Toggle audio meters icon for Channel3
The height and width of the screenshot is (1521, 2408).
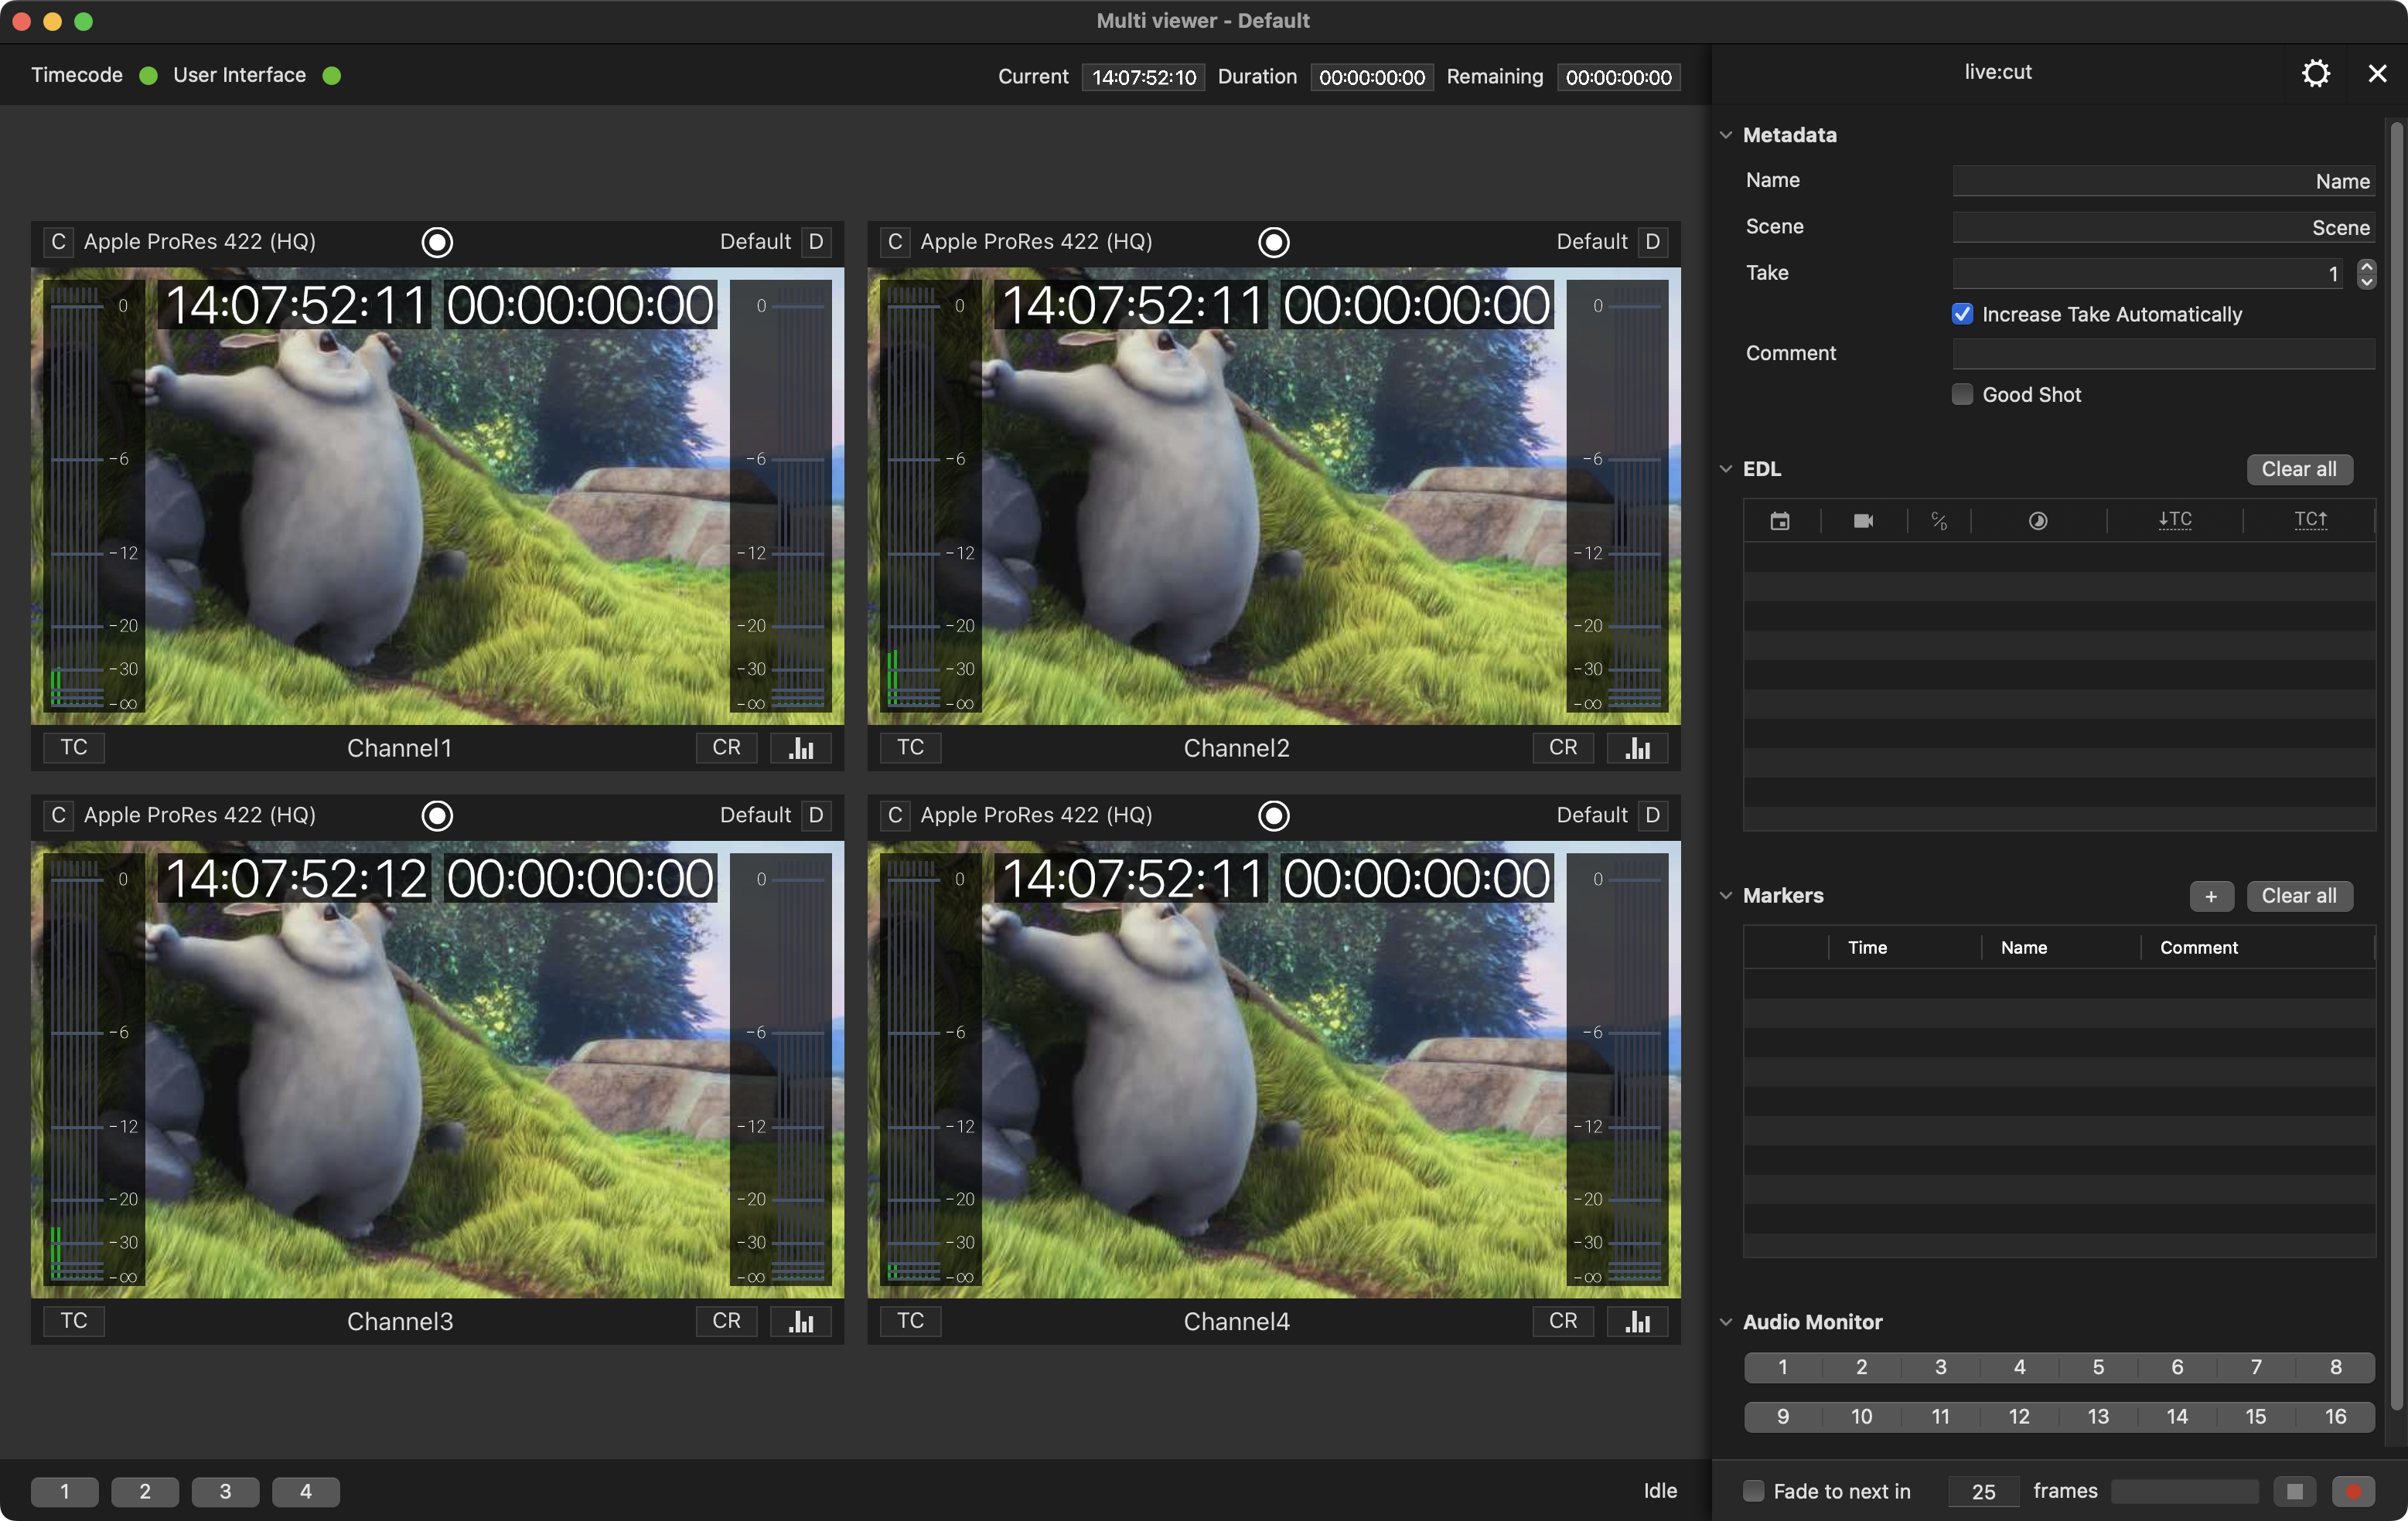(x=801, y=1321)
